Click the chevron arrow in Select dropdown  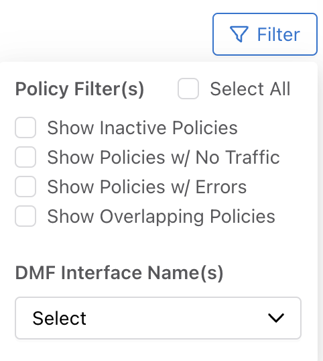[x=276, y=318]
